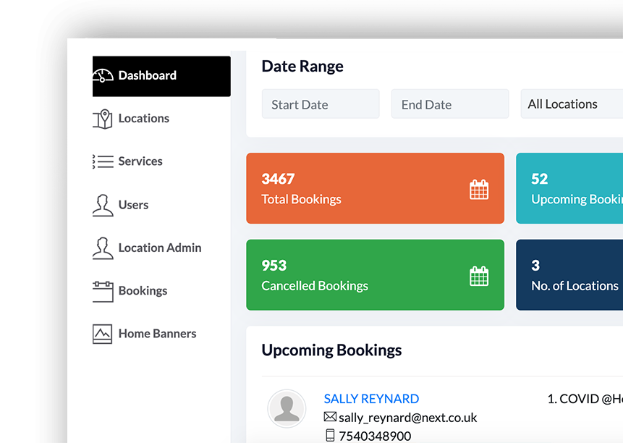This screenshot has width=623, height=443.
Task: Open the End Date picker field
Action: point(450,104)
